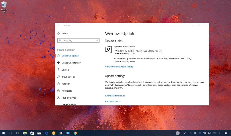Show hidden system tray icons

pyautogui.click(x=190, y=133)
